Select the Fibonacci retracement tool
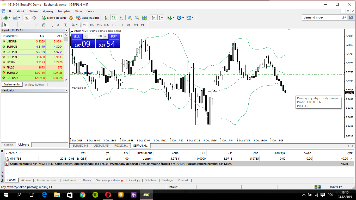Image resolution: width=356 pixels, height=200 pixels. (51, 25)
